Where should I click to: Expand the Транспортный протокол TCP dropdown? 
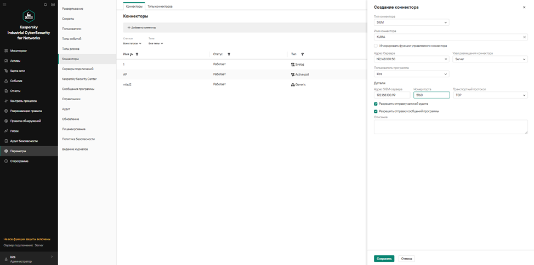(490, 95)
